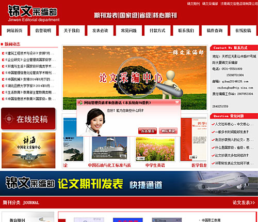Select 稿件查询 in navigation bar
The height and width of the screenshot is (222, 258).
click(214, 31)
